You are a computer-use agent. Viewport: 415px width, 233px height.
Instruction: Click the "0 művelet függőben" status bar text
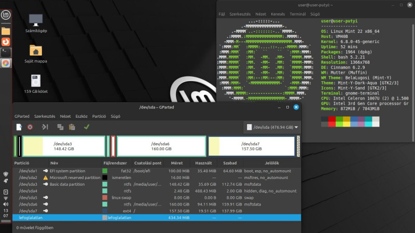pyautogui.click(x=35, y=228)
